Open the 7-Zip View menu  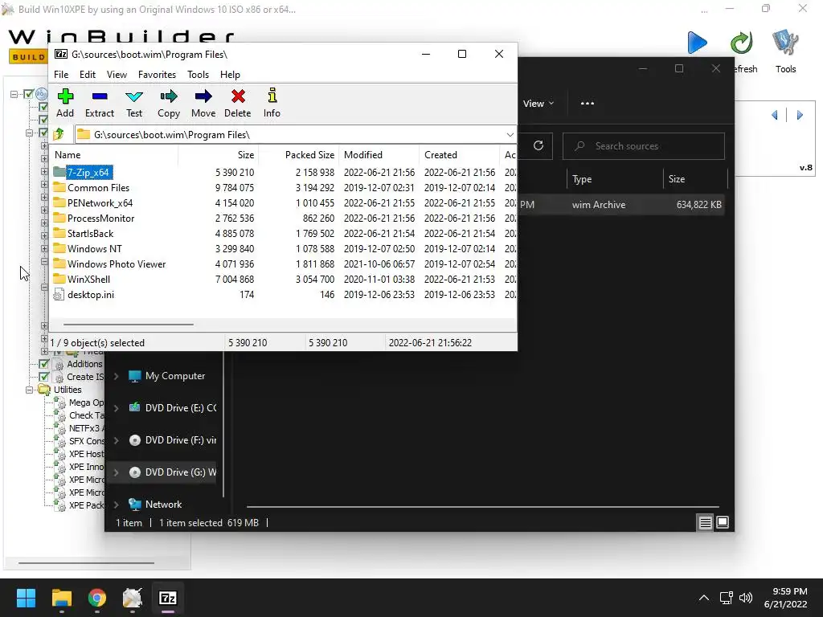pos(117,75)
